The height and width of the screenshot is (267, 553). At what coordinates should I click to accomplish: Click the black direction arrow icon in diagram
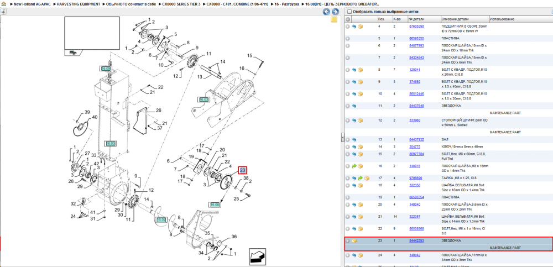tap(257, 256)
